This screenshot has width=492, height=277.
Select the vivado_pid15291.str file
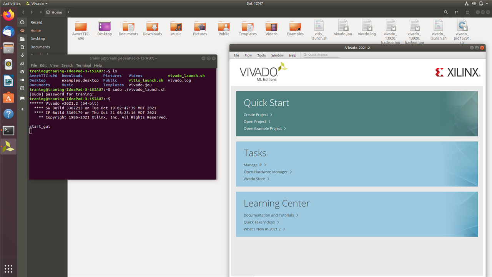(x=462, y=32)
